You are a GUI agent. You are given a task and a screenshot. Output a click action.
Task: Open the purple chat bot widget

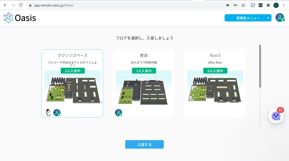[276, 116]
